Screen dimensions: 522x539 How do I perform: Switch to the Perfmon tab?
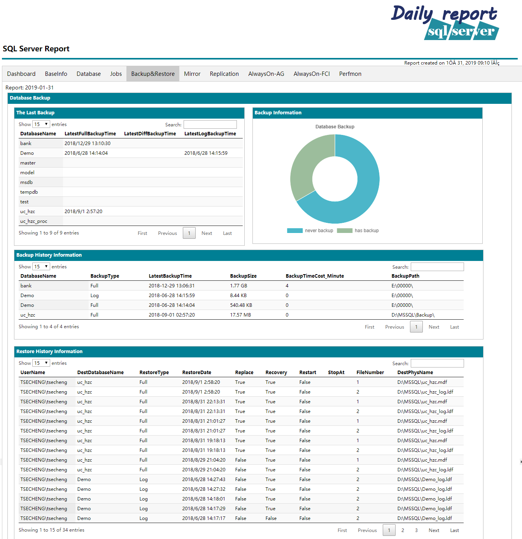click(x=350, y=74)
